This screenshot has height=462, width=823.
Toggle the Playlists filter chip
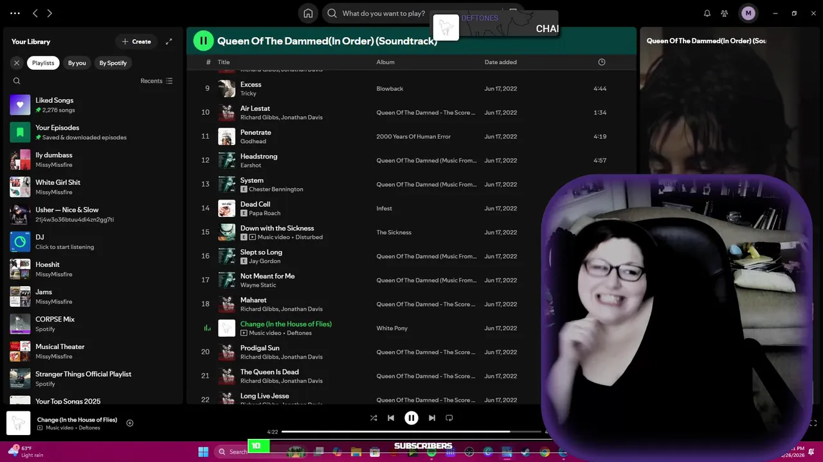tap(43, 63)
